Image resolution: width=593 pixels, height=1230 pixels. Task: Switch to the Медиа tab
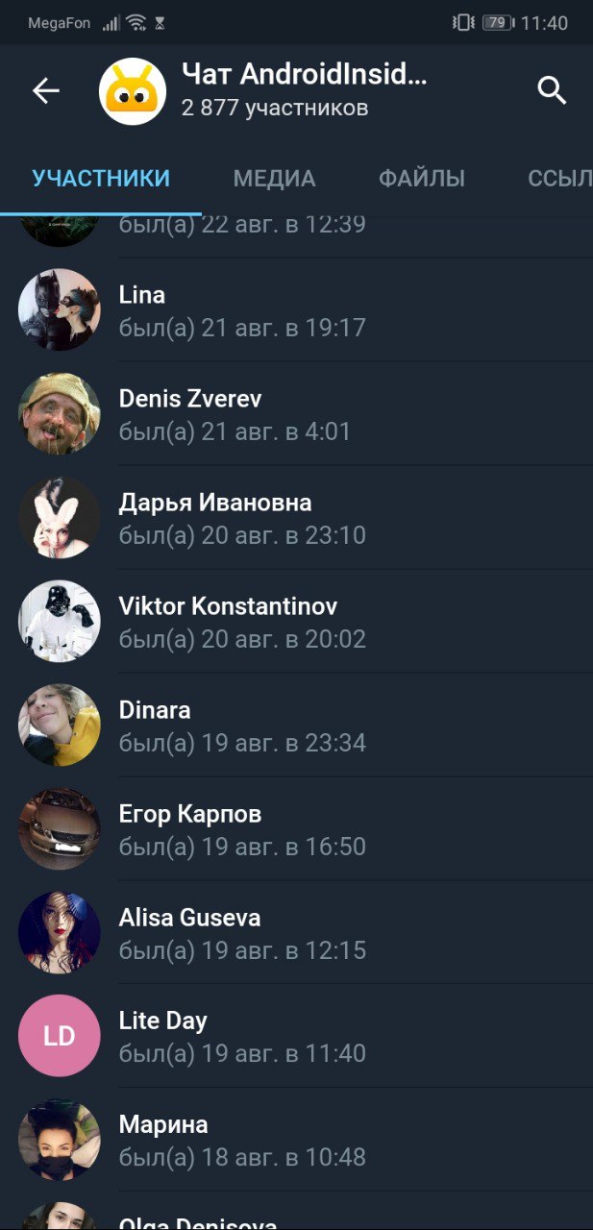coord(274,178)
